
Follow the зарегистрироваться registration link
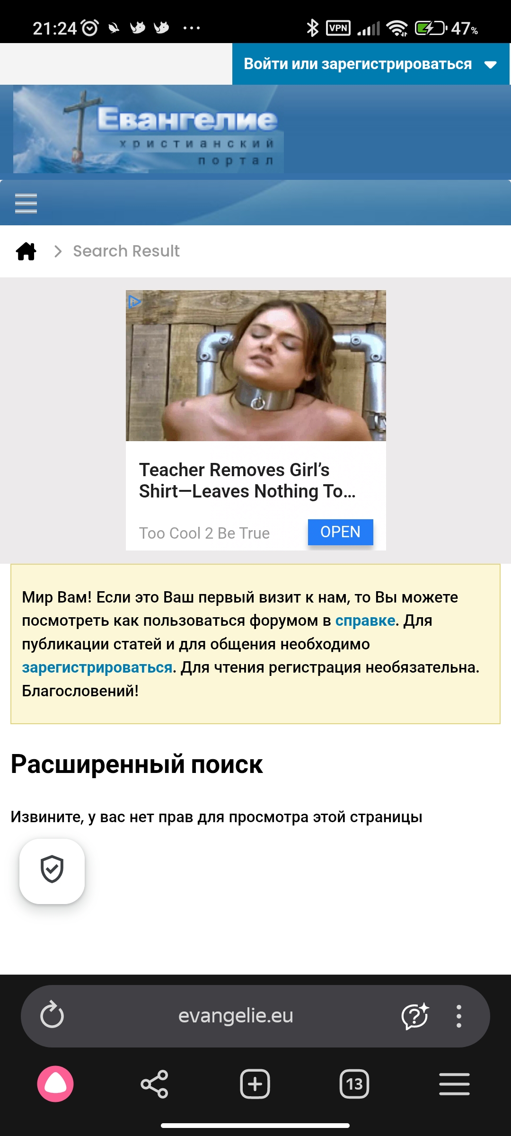coord(97,667)
